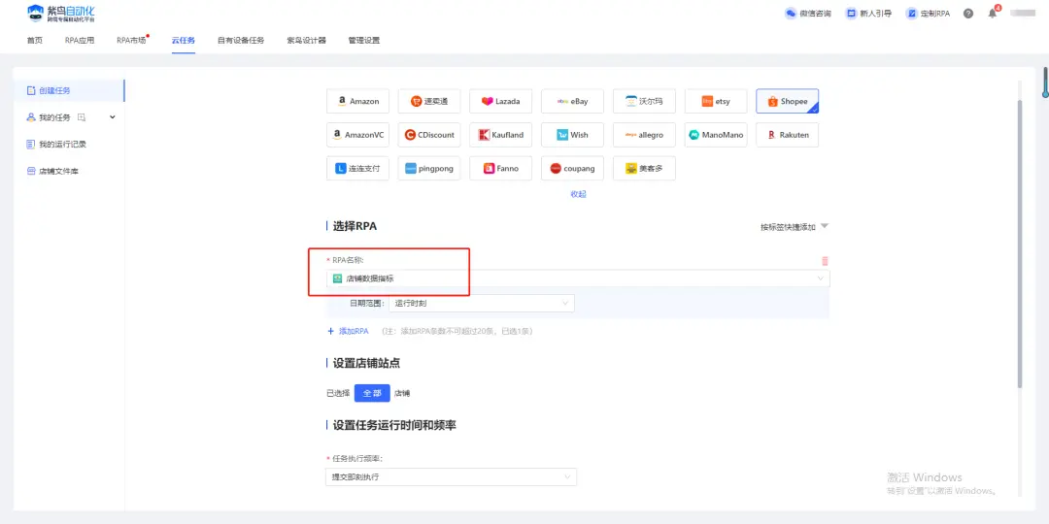Select the Kaufland platform tile
This screenshot has height=524, width=1049.
click(x=500, y=135)
